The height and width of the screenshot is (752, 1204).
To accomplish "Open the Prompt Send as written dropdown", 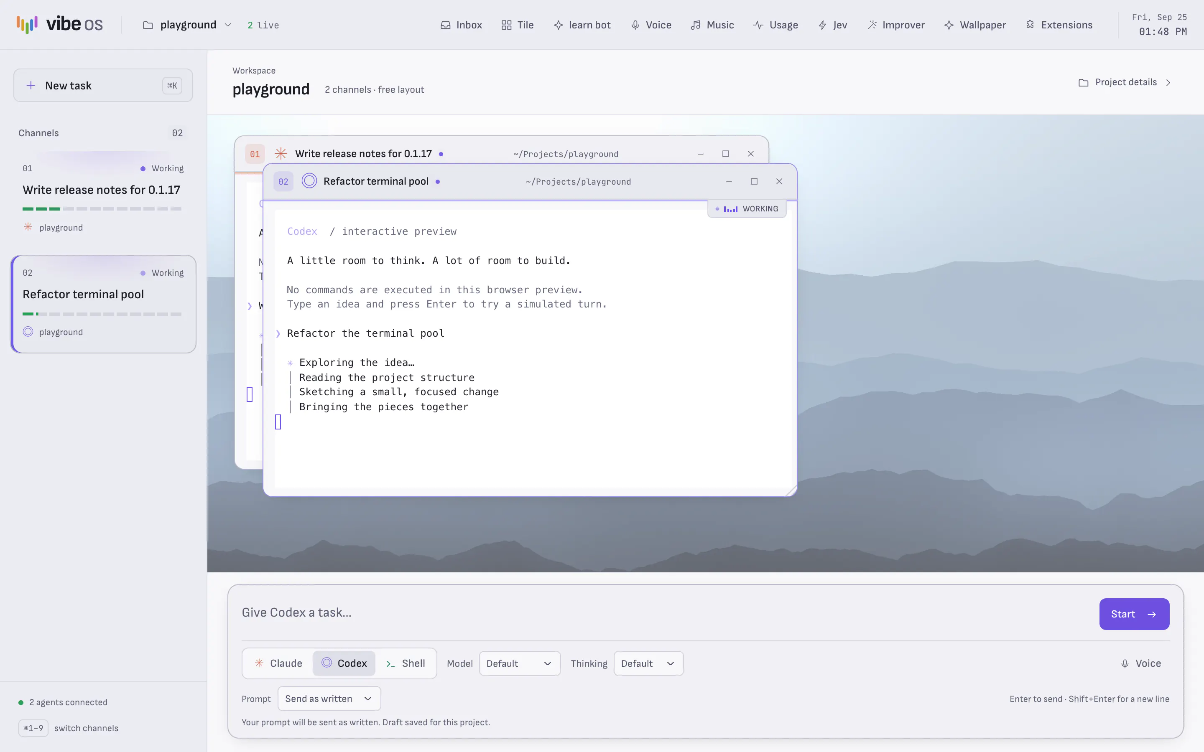I will point(329,698).
